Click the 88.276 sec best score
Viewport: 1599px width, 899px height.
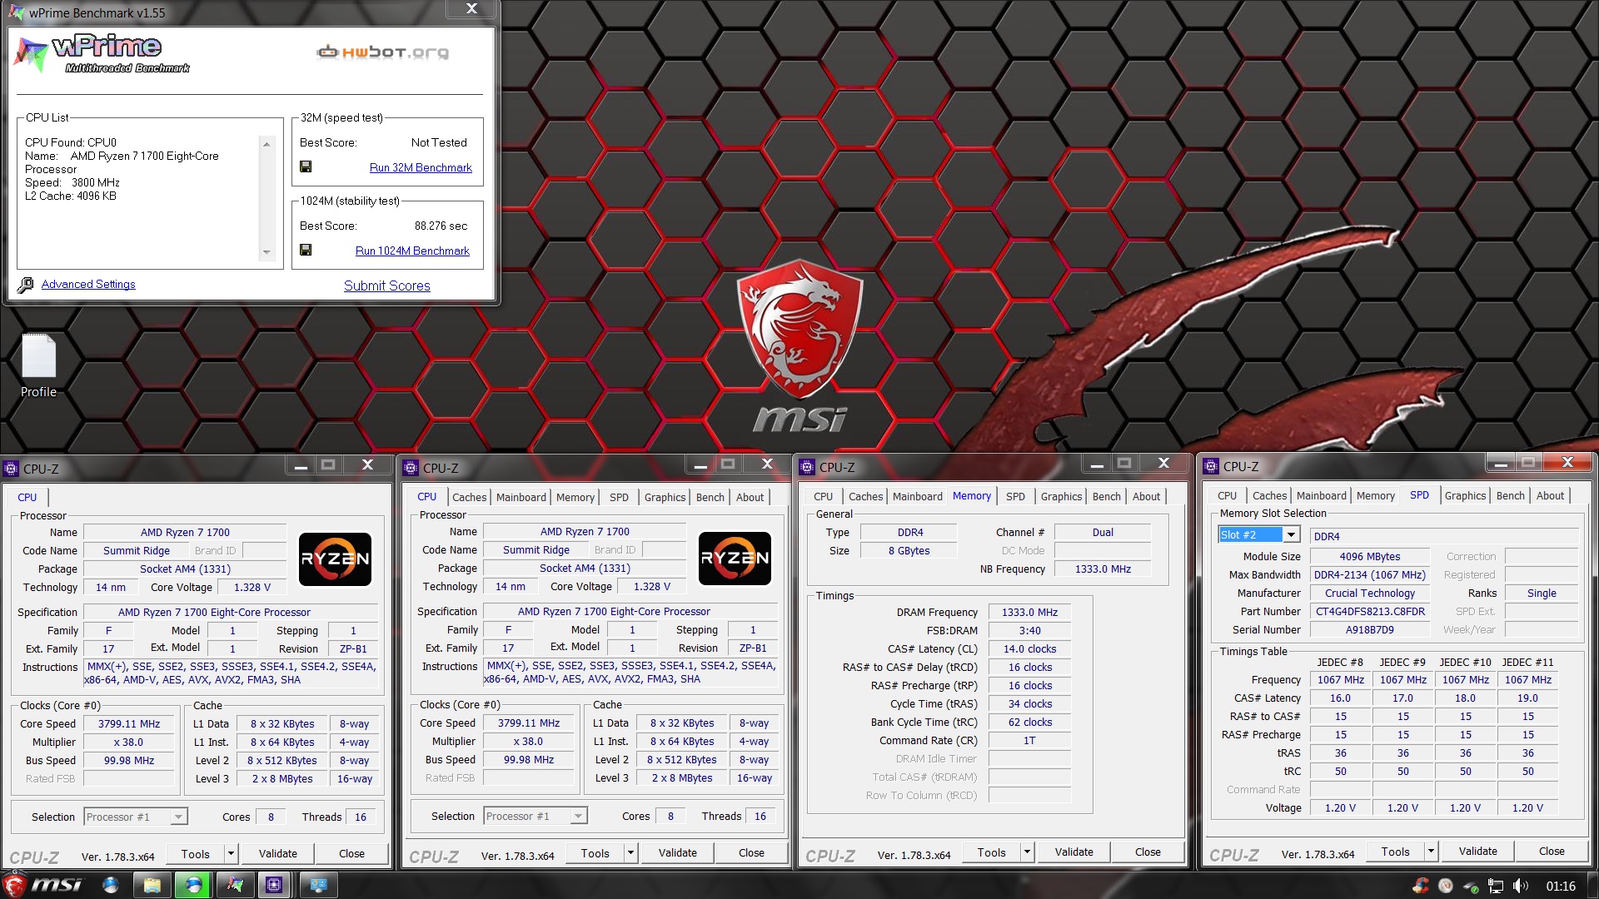(x=441, y=226)
